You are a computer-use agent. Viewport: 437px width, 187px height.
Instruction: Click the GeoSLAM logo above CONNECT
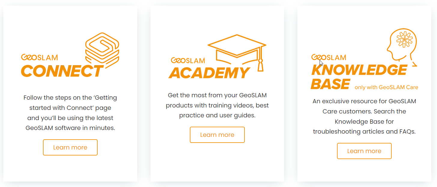pyautogui.click(x=39, y=57)
